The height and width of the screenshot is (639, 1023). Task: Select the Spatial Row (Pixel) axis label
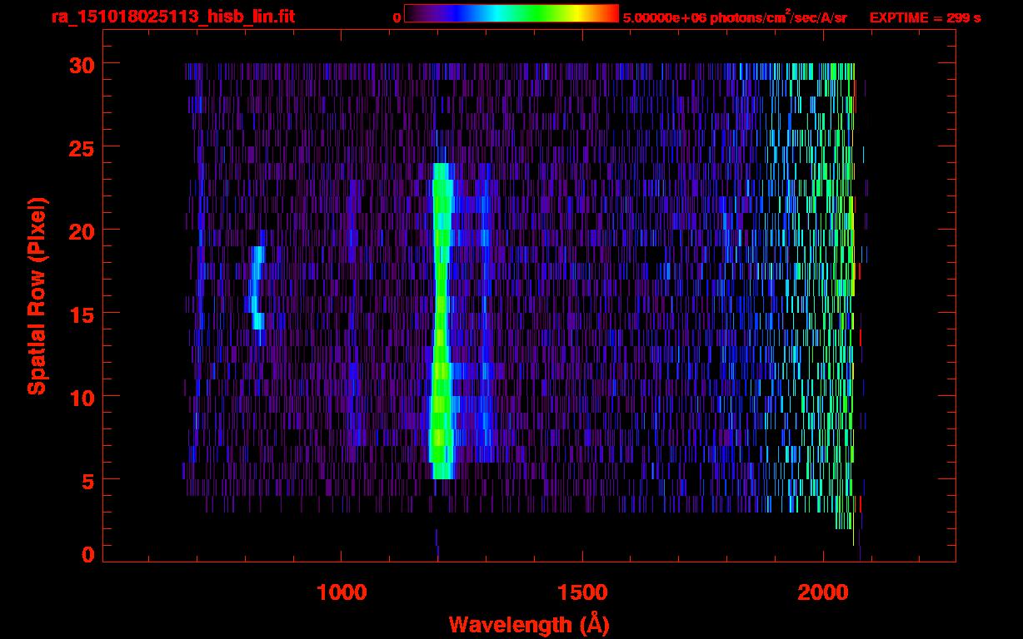pyautogui.click(x=37, y=295)
